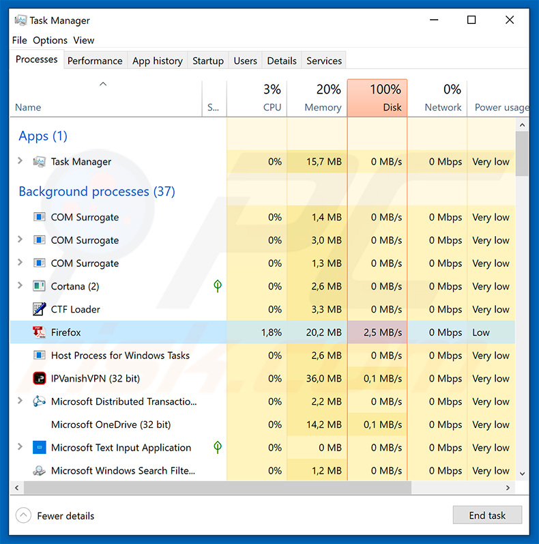
Task: Click Firefox's 1,8% CPU value
Action: coord(272,332)
